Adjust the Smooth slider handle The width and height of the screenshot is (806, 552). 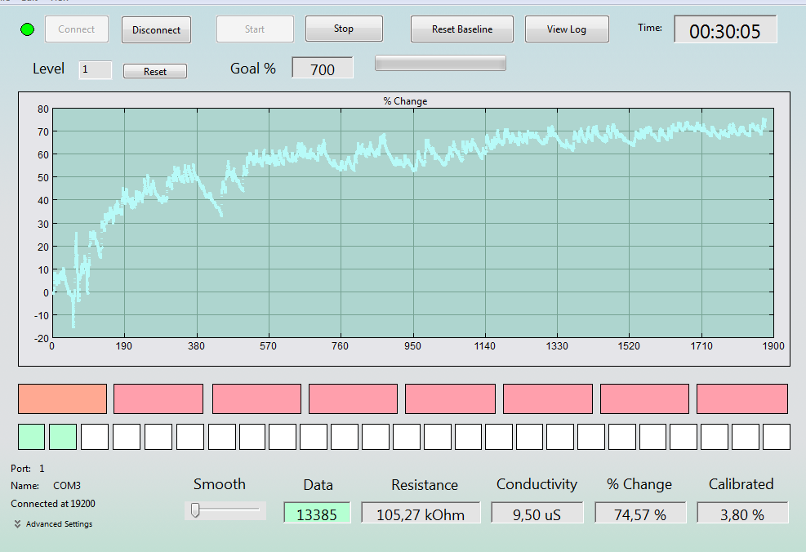click(x=195, y=510)
